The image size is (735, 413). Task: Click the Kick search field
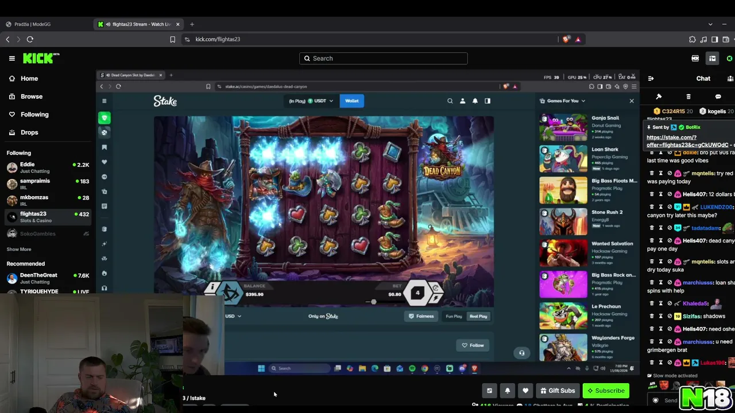[x=383, y=58]
